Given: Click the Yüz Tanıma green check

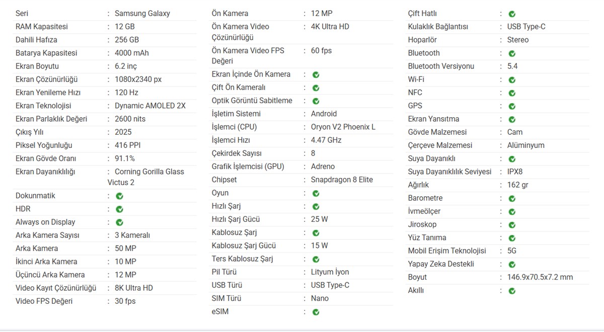Looking at the screenshot, I should pyautogui.click(x=512, y=238).
